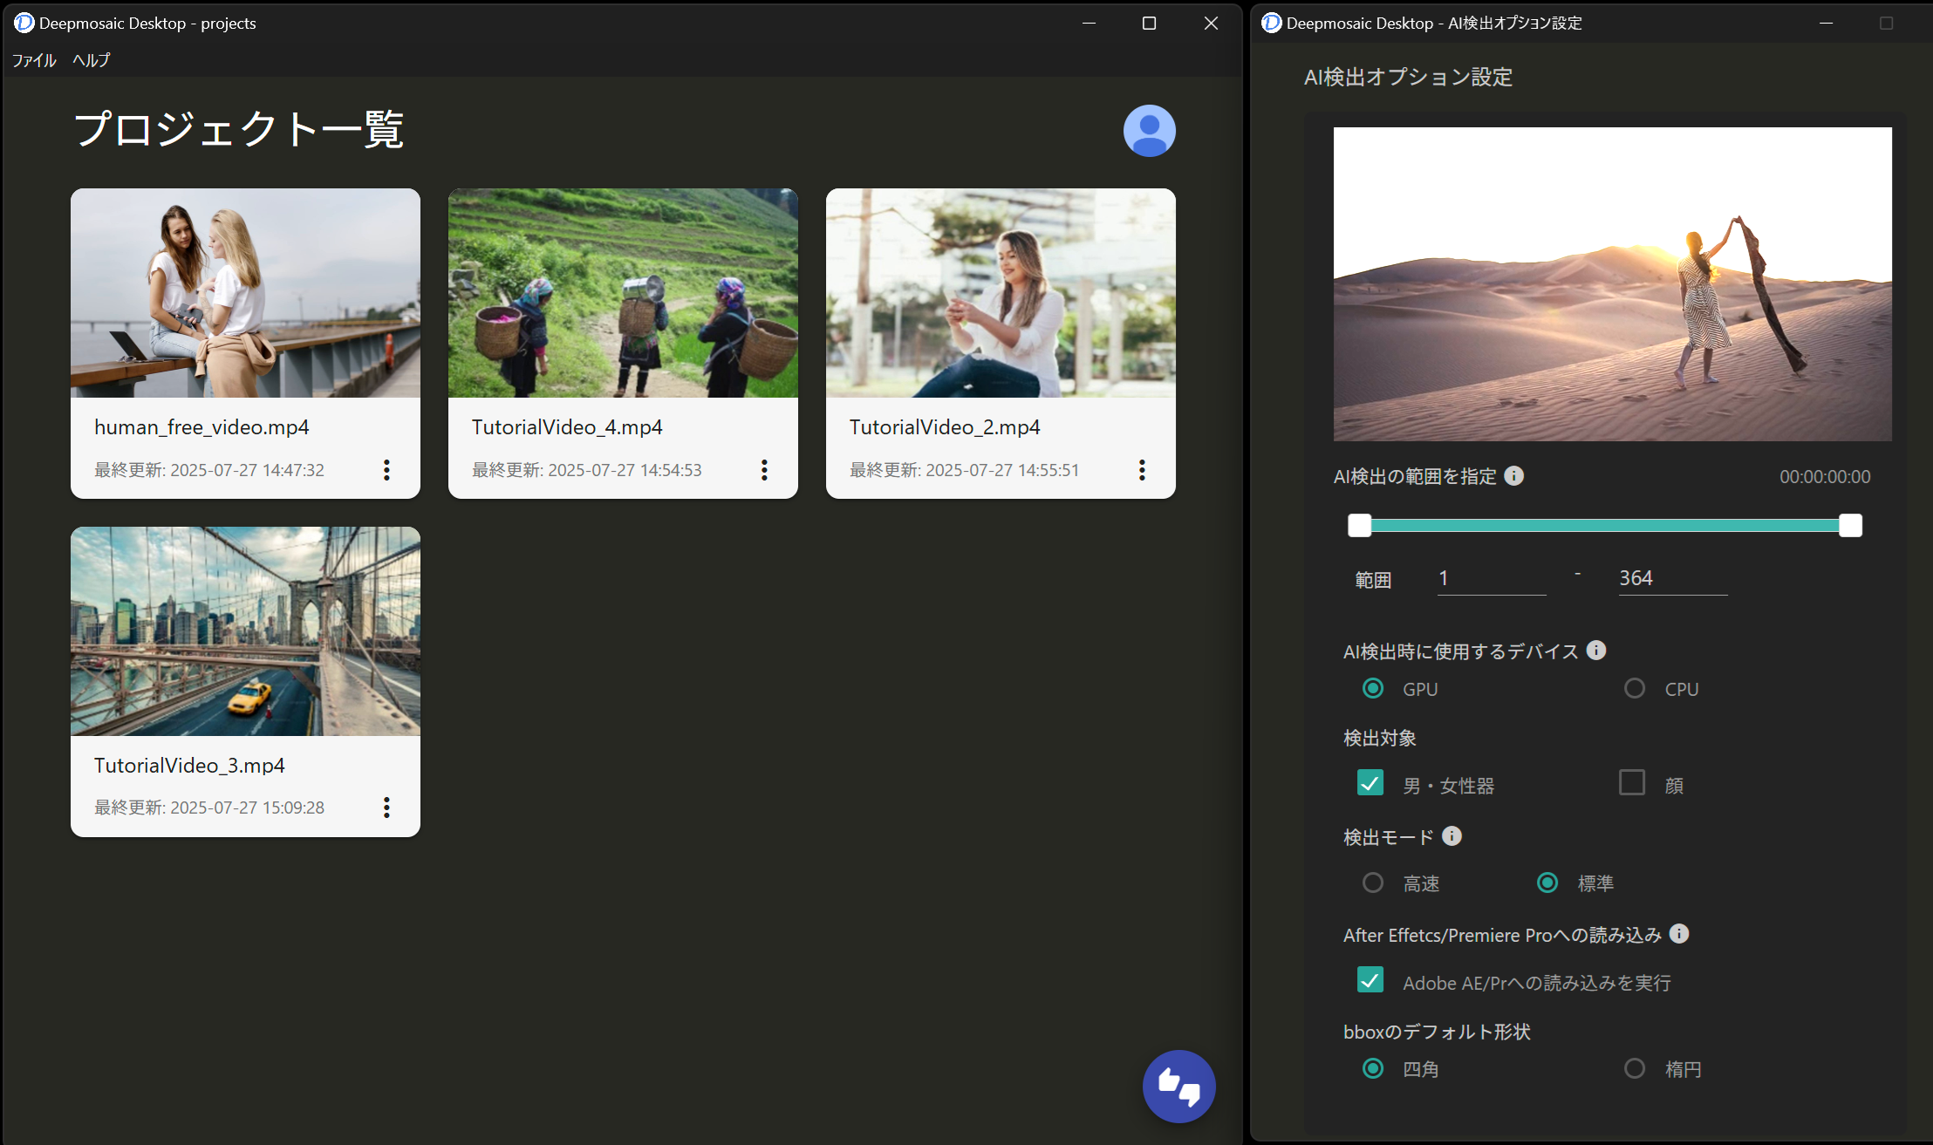Screen dimensions: 1933x1145
Task: Click info icon next to AI検出時に使用するデバイス
Action: click(x=1595, y=651)
